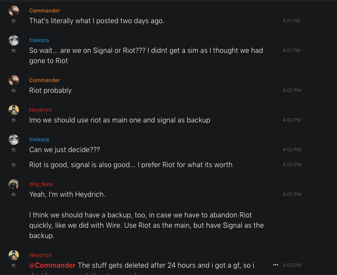The image size is (337, 275).
Task: Open Wig_Nate's profile avatar
Action: pos(14,184)
